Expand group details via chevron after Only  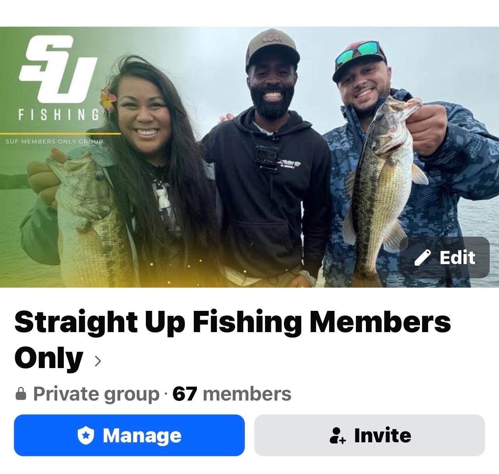98,361
